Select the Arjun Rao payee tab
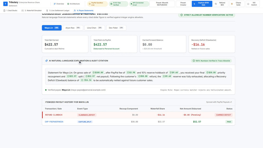The height and width of the screenshot is (148, 263). (73, 28)
